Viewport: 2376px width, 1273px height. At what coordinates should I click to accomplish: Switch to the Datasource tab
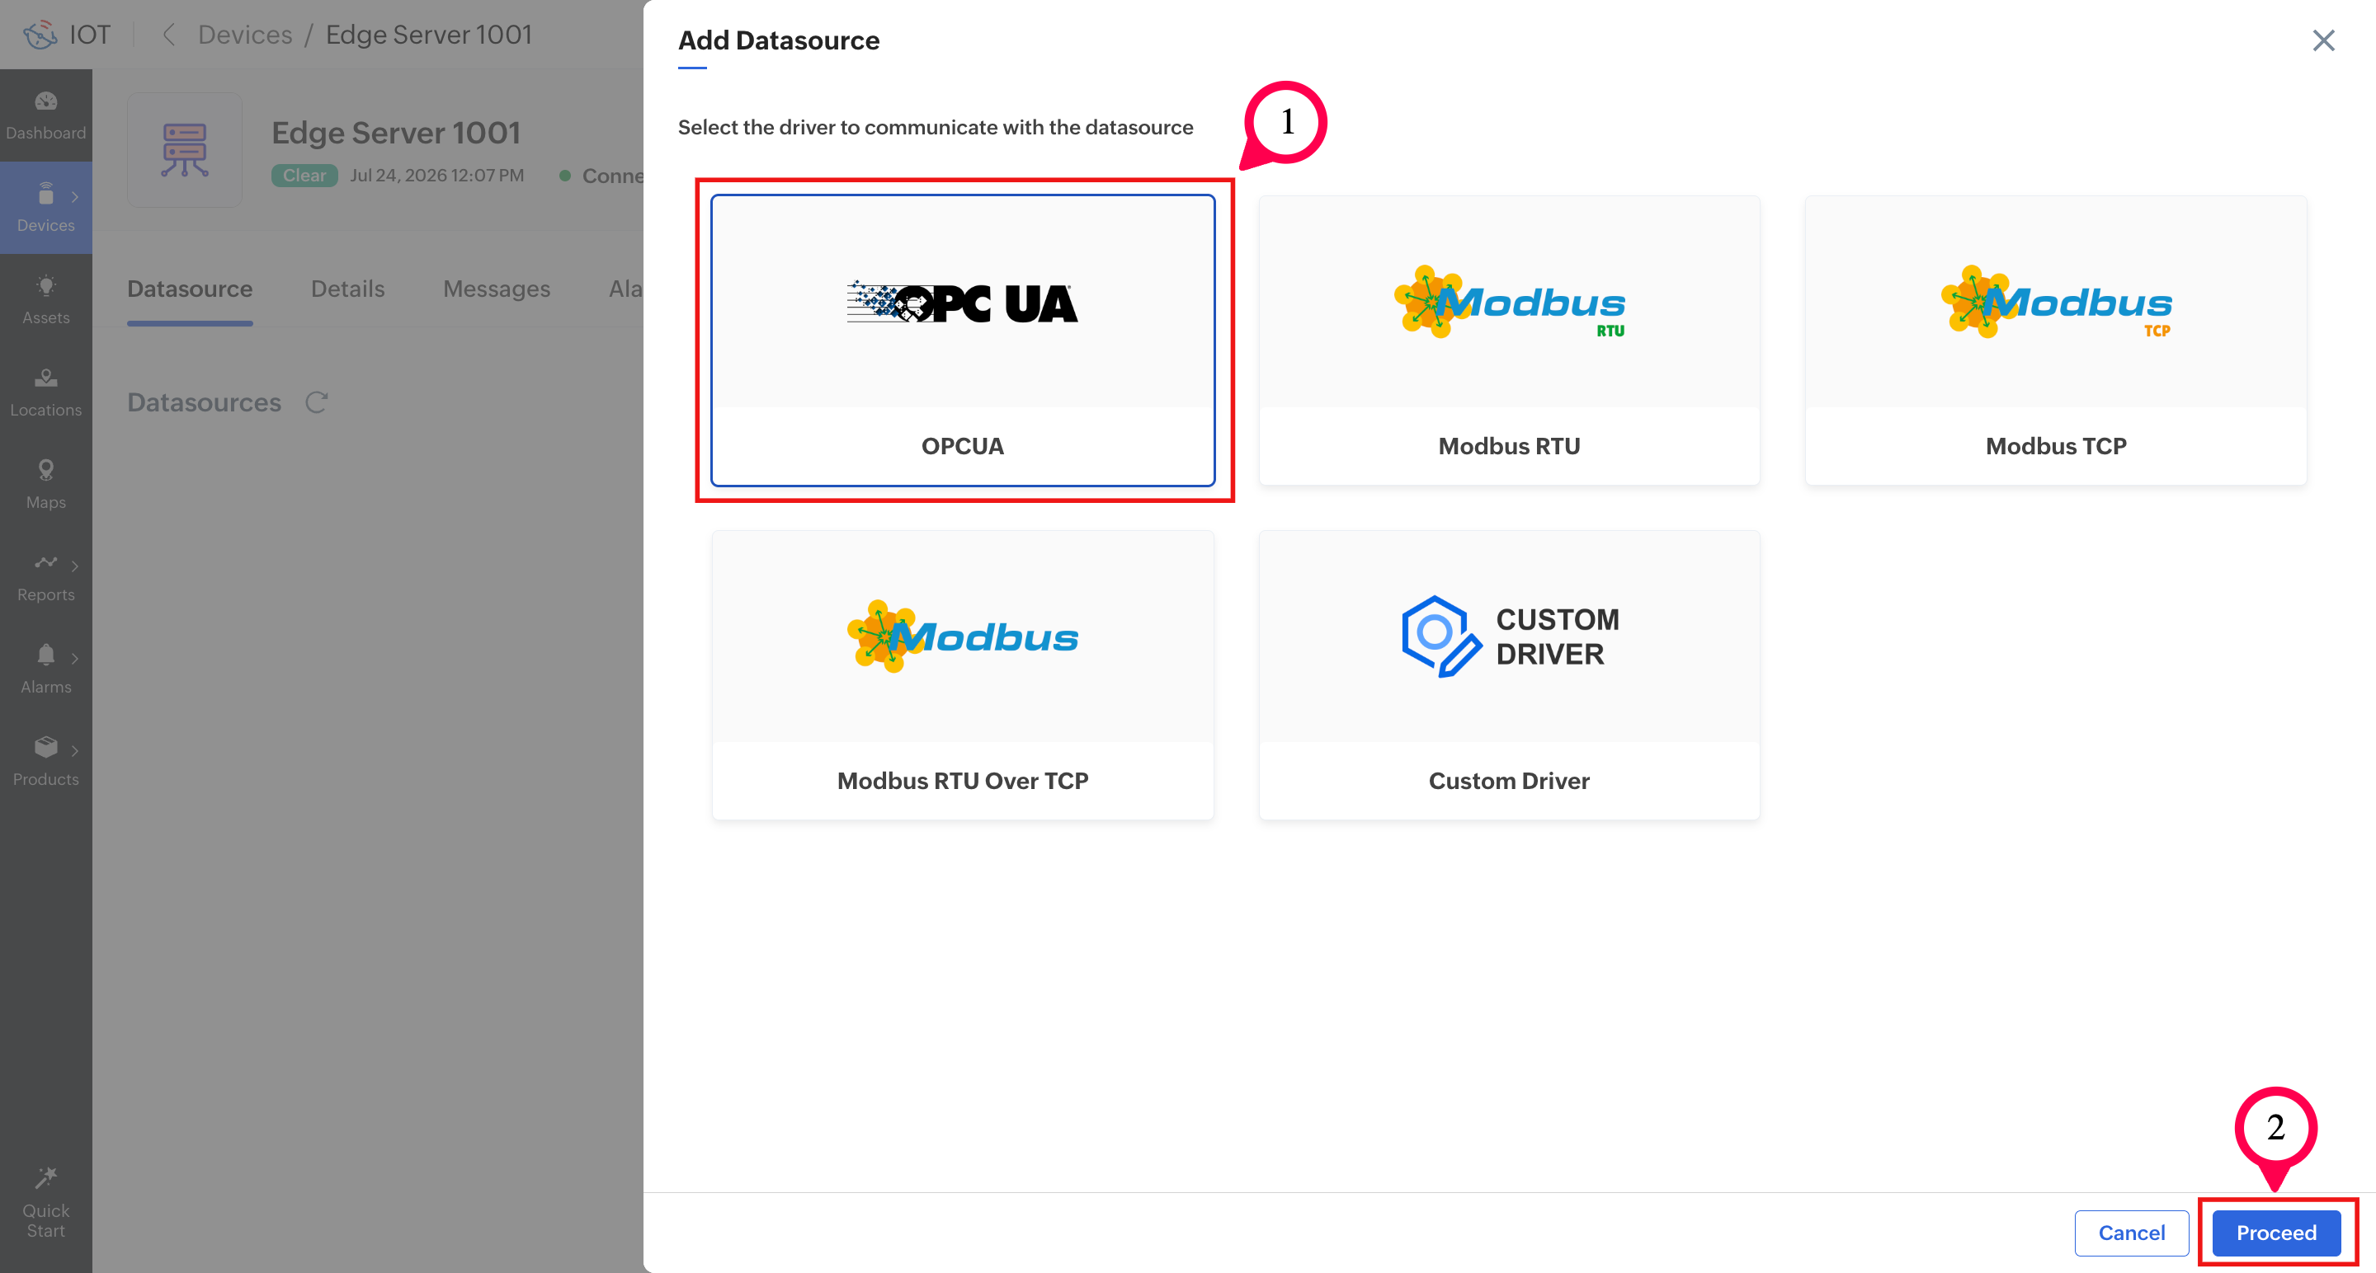click(x=190, y=289)
